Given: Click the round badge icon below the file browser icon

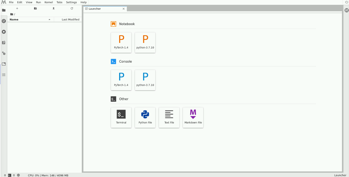Looking at the screenshot, I should [x=4, y=21].
